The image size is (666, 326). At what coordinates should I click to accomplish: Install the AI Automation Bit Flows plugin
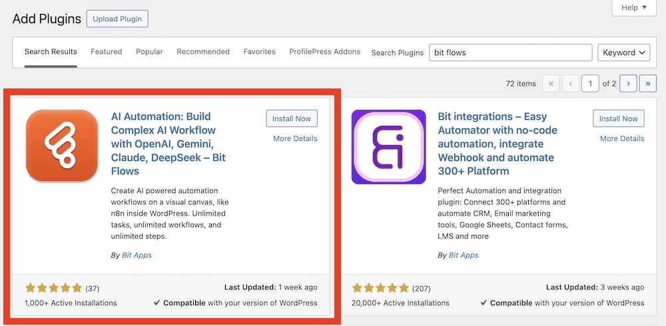point(292,118)
